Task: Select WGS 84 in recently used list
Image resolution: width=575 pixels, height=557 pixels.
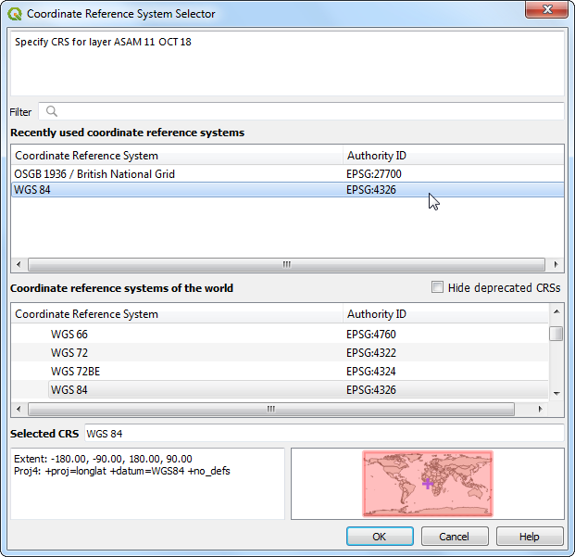Action: coord(32,189)
